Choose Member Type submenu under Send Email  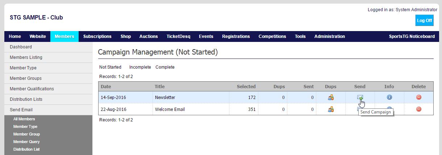pyautogui.click(x=25, y=126)
